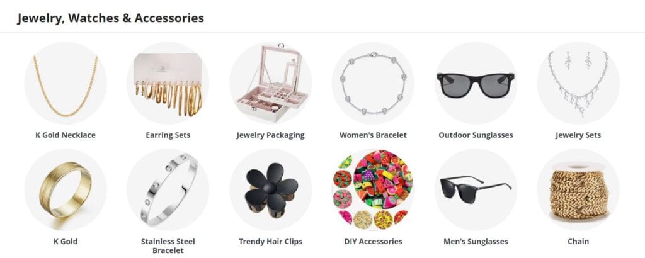The width and height of the screenshot is (645, 258).
Task: Choose the Stainless Steel Bracelet image
Action: 168,189
